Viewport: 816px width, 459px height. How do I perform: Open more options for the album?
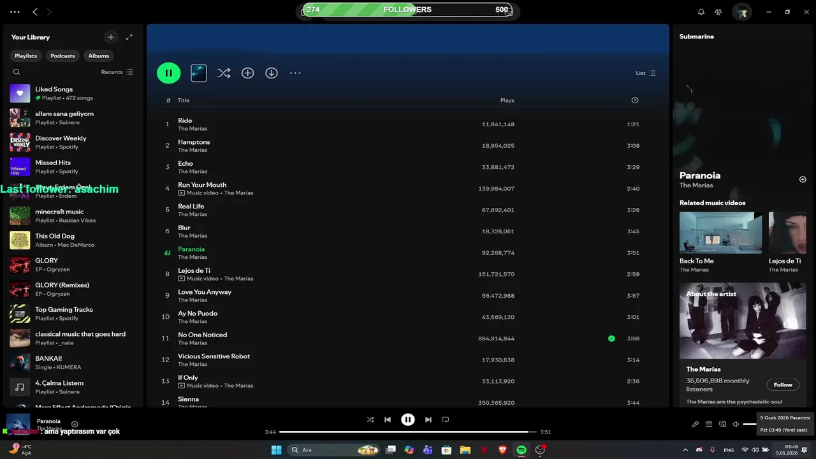(295, 73)
